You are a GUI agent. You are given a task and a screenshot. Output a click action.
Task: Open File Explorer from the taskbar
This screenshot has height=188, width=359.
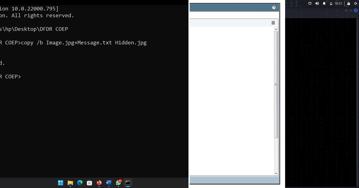pos(70,183)
